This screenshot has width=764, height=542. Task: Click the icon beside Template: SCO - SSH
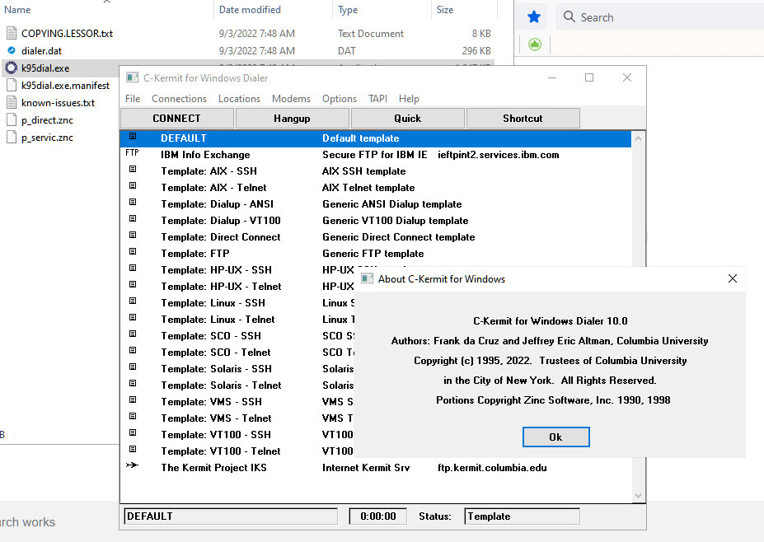133,334
